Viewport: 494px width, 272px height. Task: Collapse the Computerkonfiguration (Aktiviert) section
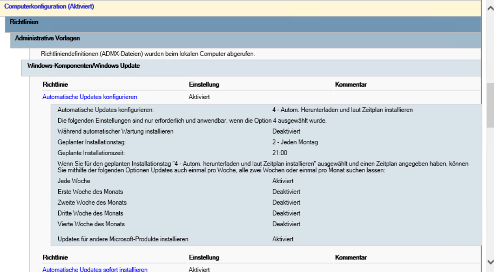click(49, 6)
